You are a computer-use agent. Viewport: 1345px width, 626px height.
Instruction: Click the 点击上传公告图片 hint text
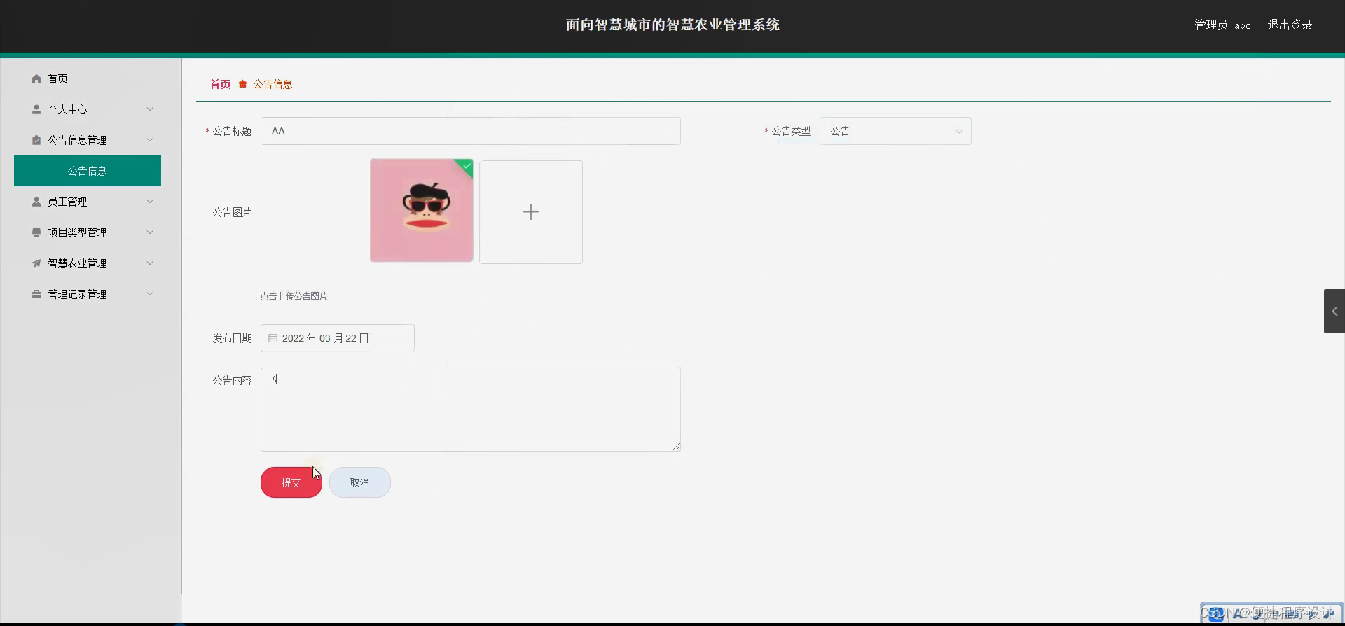(294, 296)
